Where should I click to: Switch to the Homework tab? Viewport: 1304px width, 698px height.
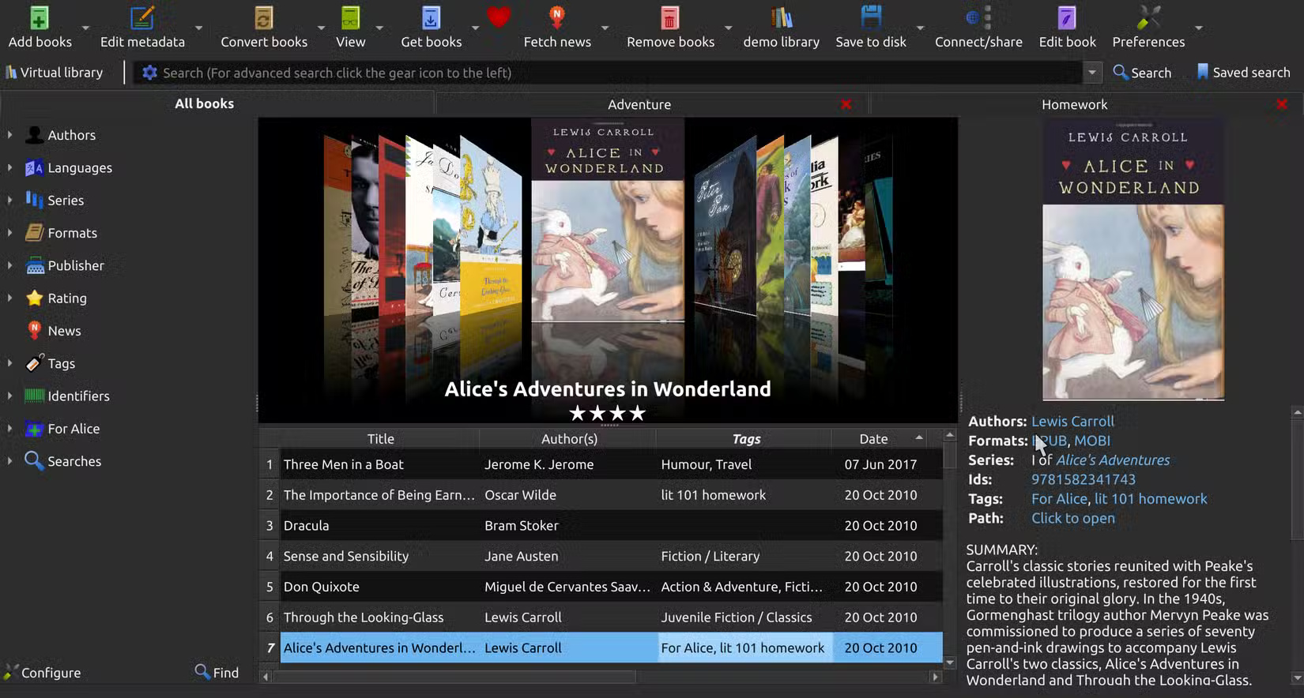[1073, 104]
